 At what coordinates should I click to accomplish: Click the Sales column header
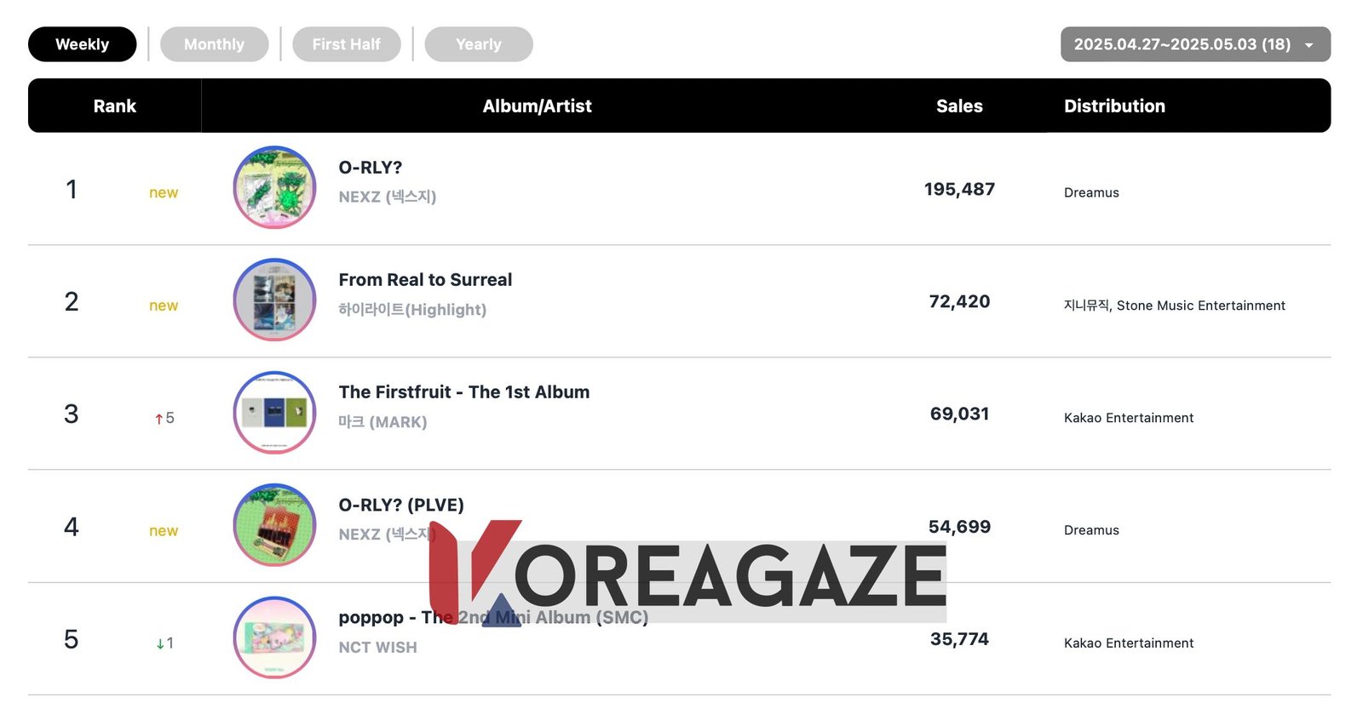pyautogui.click(x=959, y=106)
